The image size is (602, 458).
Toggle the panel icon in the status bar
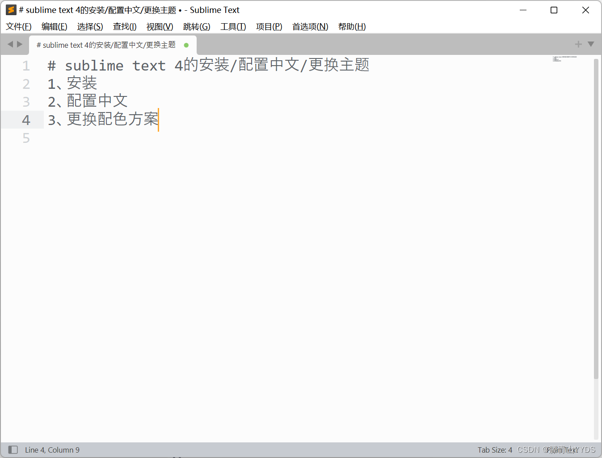[13, 450]
